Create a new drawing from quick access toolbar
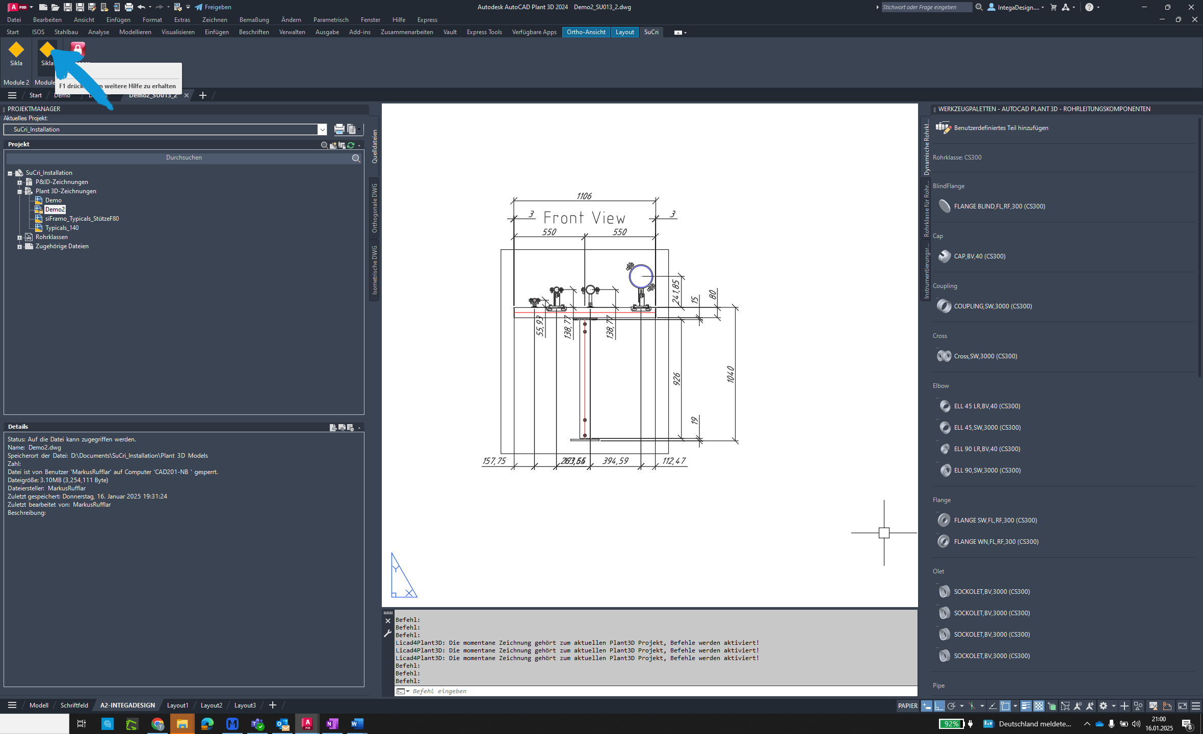1203x734 pixels. tap(43, 7)
